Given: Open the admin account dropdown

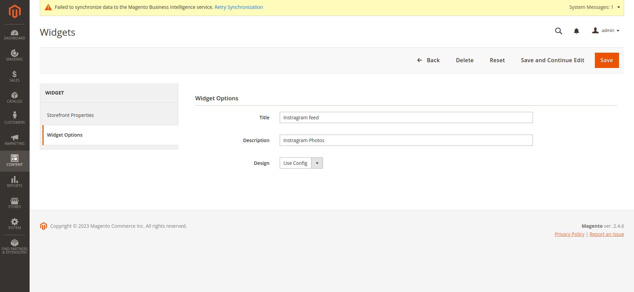Looking at the screenshot, I should pyautogui.click(x=606, y=31).
